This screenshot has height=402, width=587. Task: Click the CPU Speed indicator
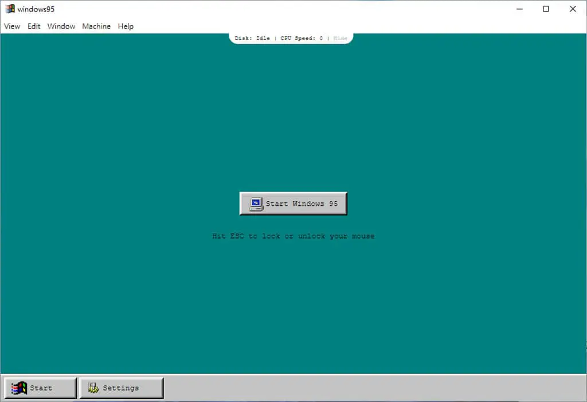tap(302, 38)
